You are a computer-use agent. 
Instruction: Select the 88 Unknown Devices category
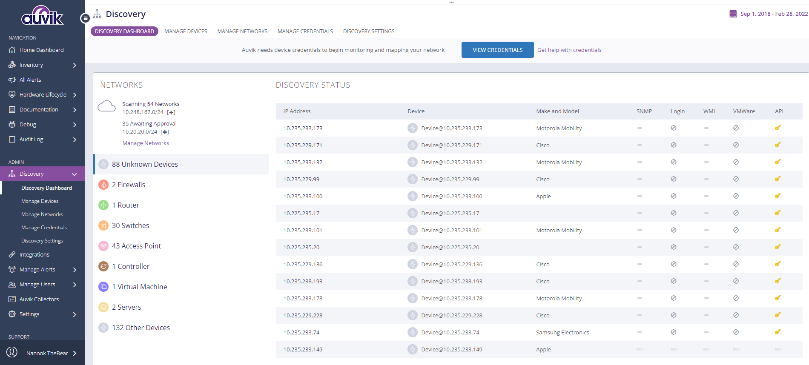[181, 164]
